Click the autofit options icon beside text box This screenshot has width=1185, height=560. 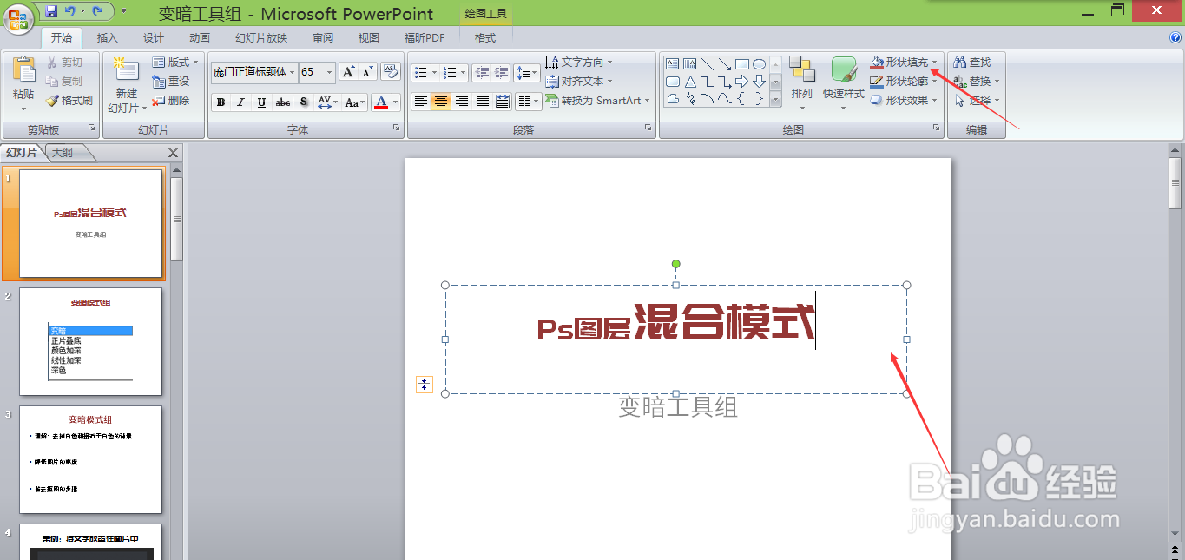click(x=424, y=385)
